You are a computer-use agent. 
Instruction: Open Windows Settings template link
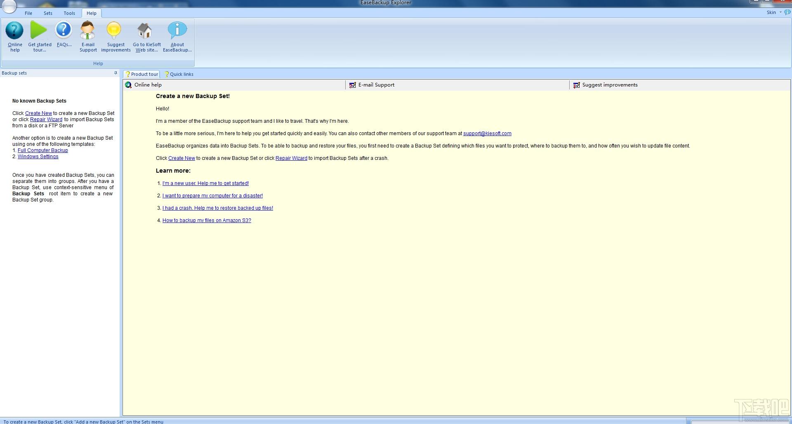(x=38, y=157)
